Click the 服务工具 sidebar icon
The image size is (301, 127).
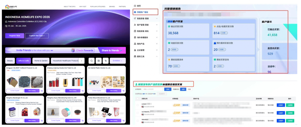click(135, 56)
